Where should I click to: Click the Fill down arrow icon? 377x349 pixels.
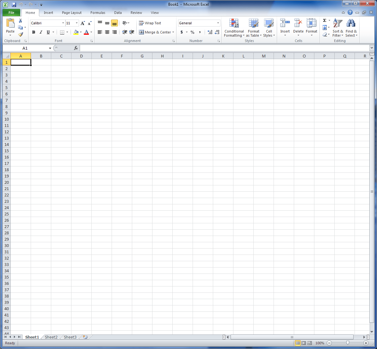point(324,27)
